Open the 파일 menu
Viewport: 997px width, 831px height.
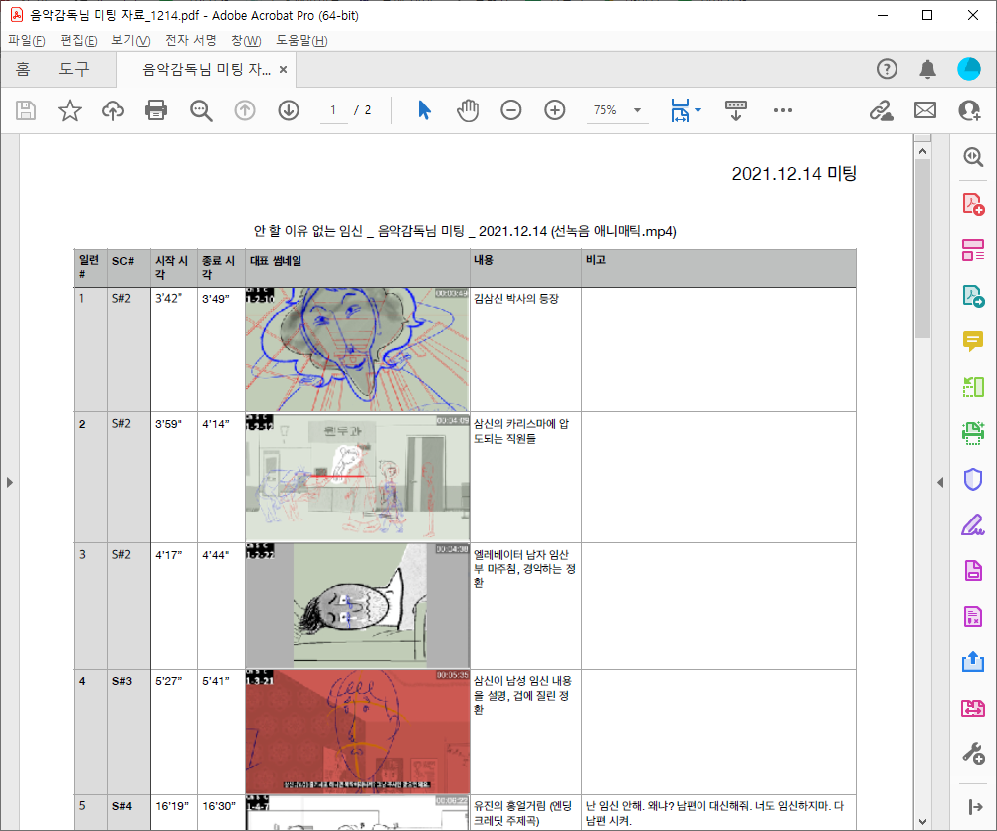[26, 41]
